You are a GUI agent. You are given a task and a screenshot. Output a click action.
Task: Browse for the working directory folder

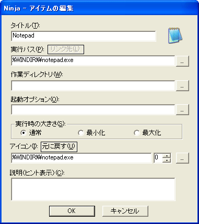click(x=182, y=85)
